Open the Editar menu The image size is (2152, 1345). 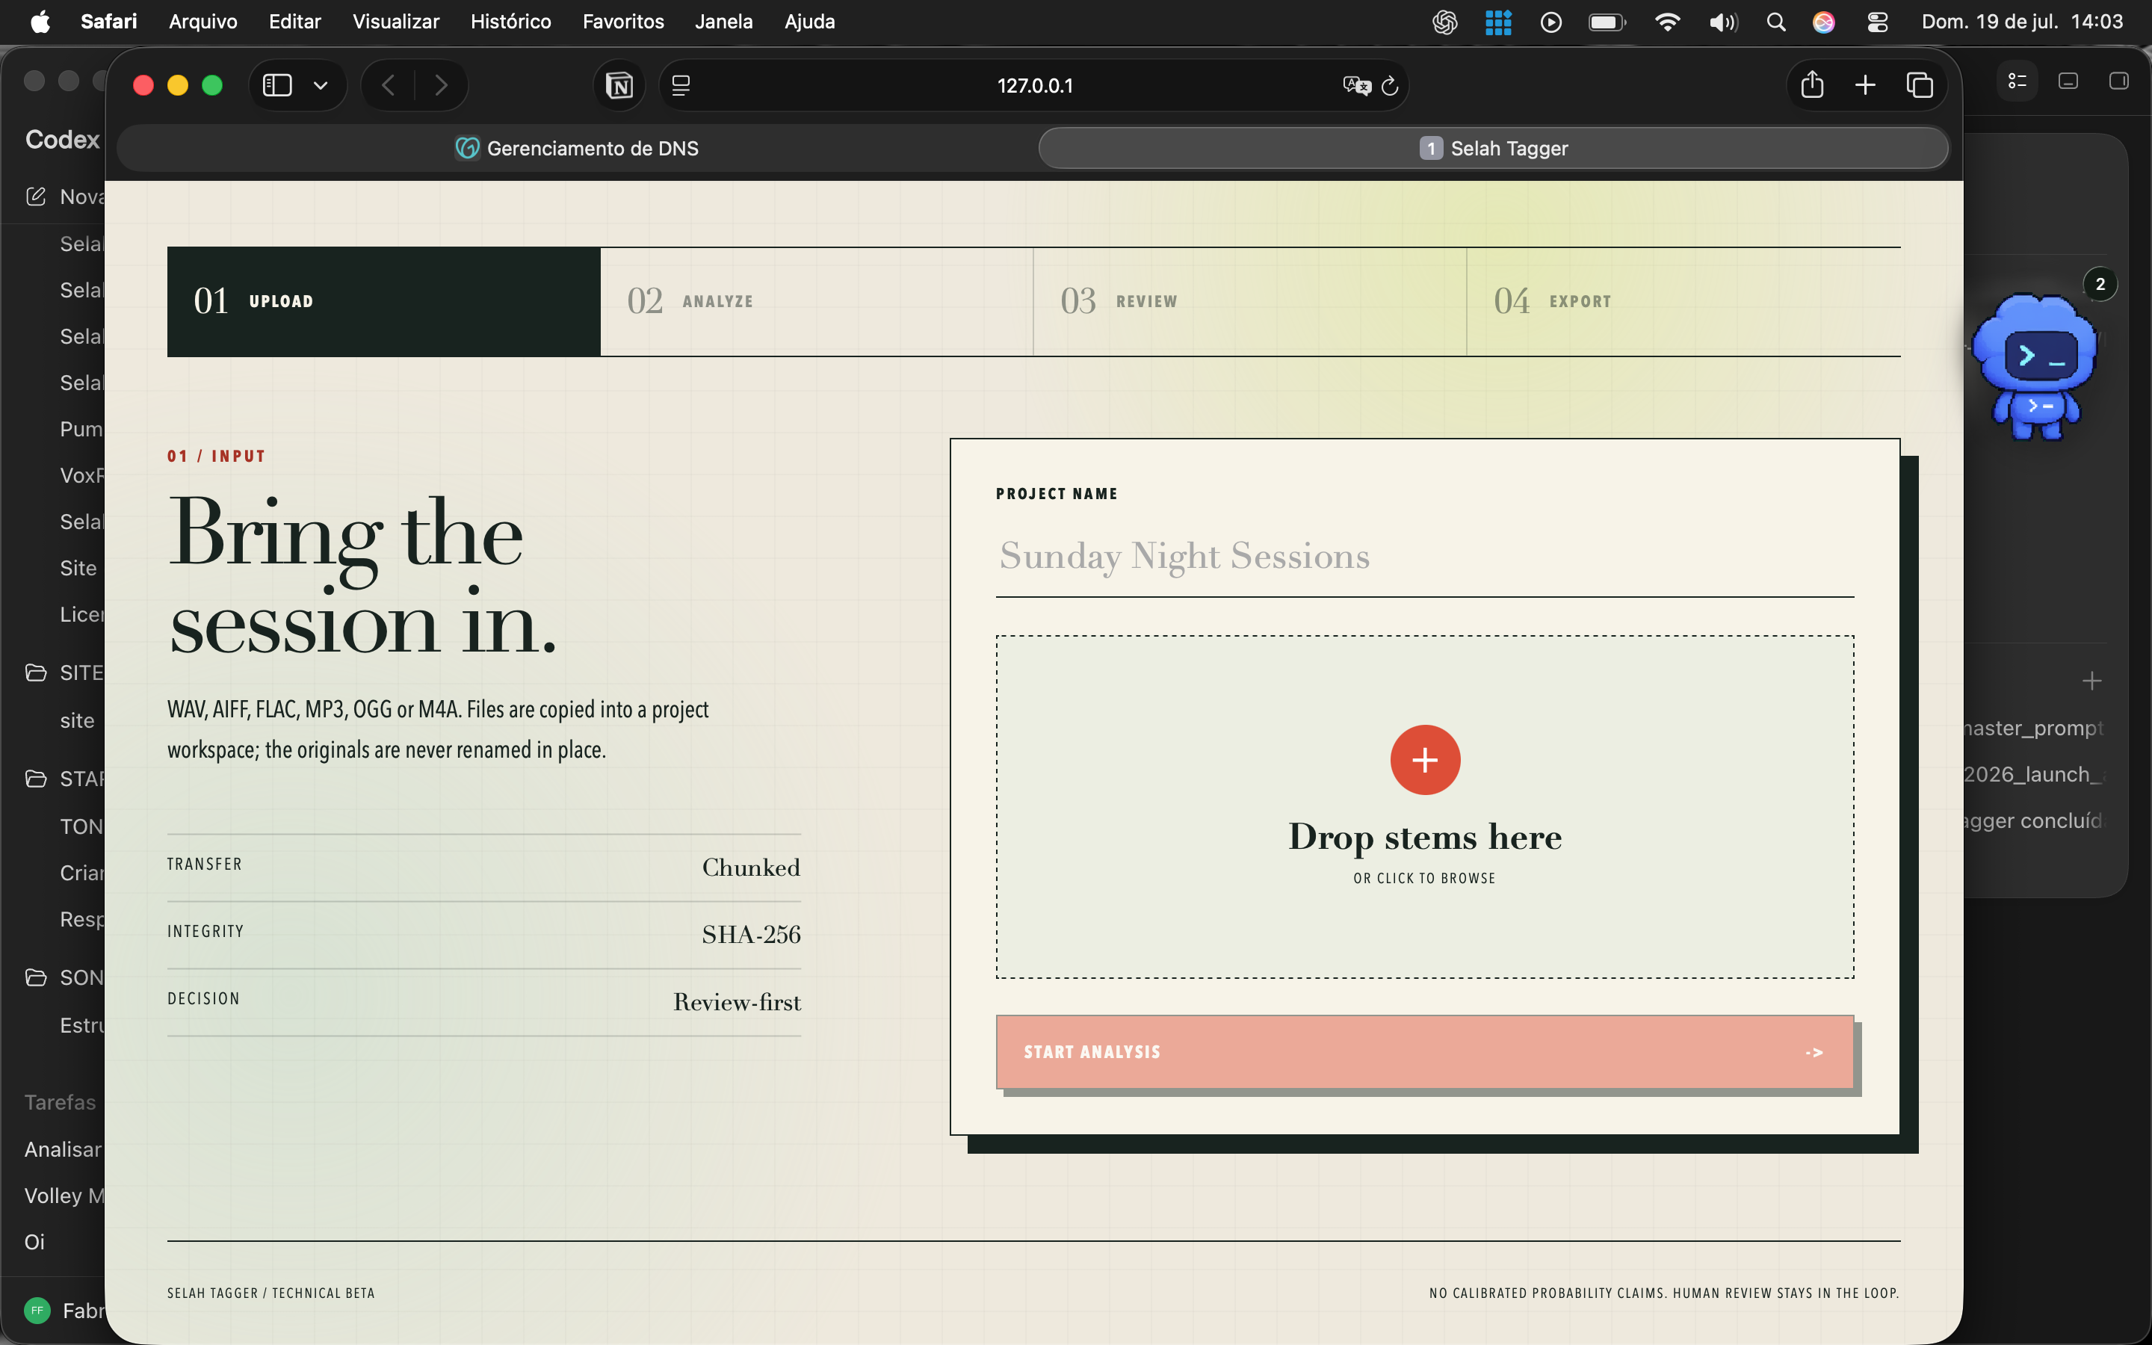[x=294, y=22]
